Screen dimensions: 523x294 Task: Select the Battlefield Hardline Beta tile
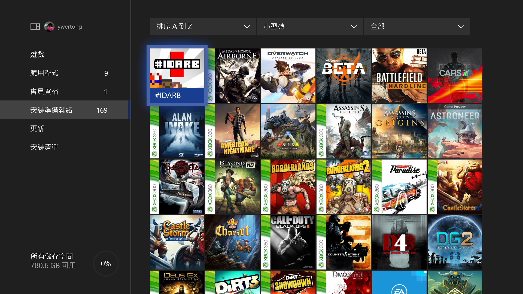point(399,75)
